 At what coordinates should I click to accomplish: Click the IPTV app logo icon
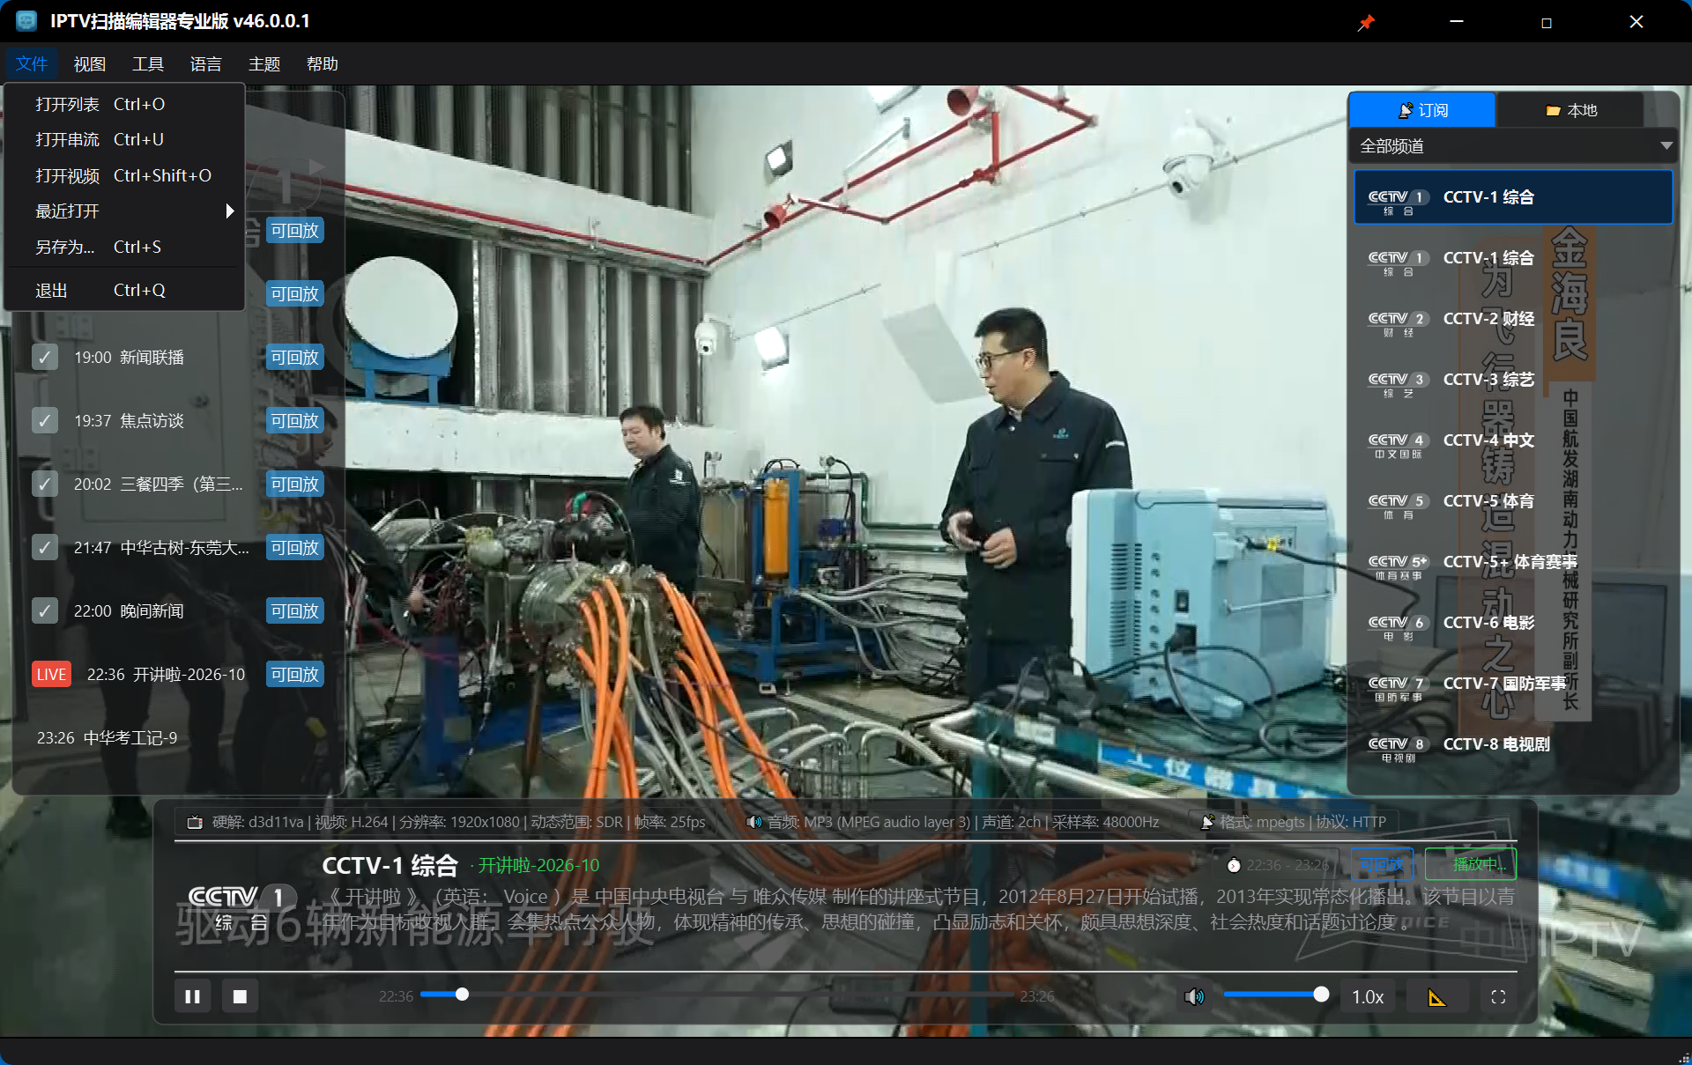pyautogui.click(x=26, y=21)
